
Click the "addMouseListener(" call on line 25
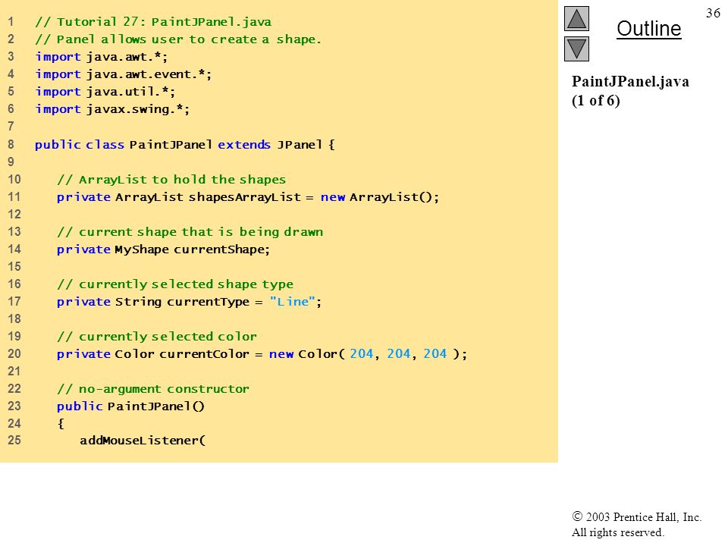[x=143, y=440]
